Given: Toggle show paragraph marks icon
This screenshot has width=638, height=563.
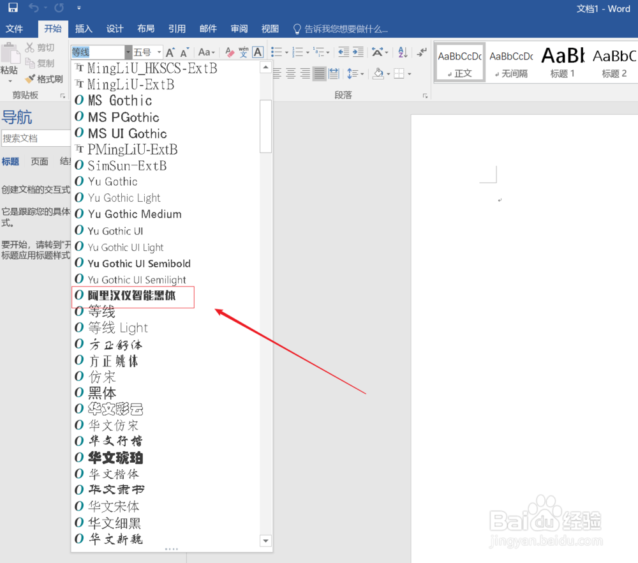Looking at the screenshot, I should 422,52.
